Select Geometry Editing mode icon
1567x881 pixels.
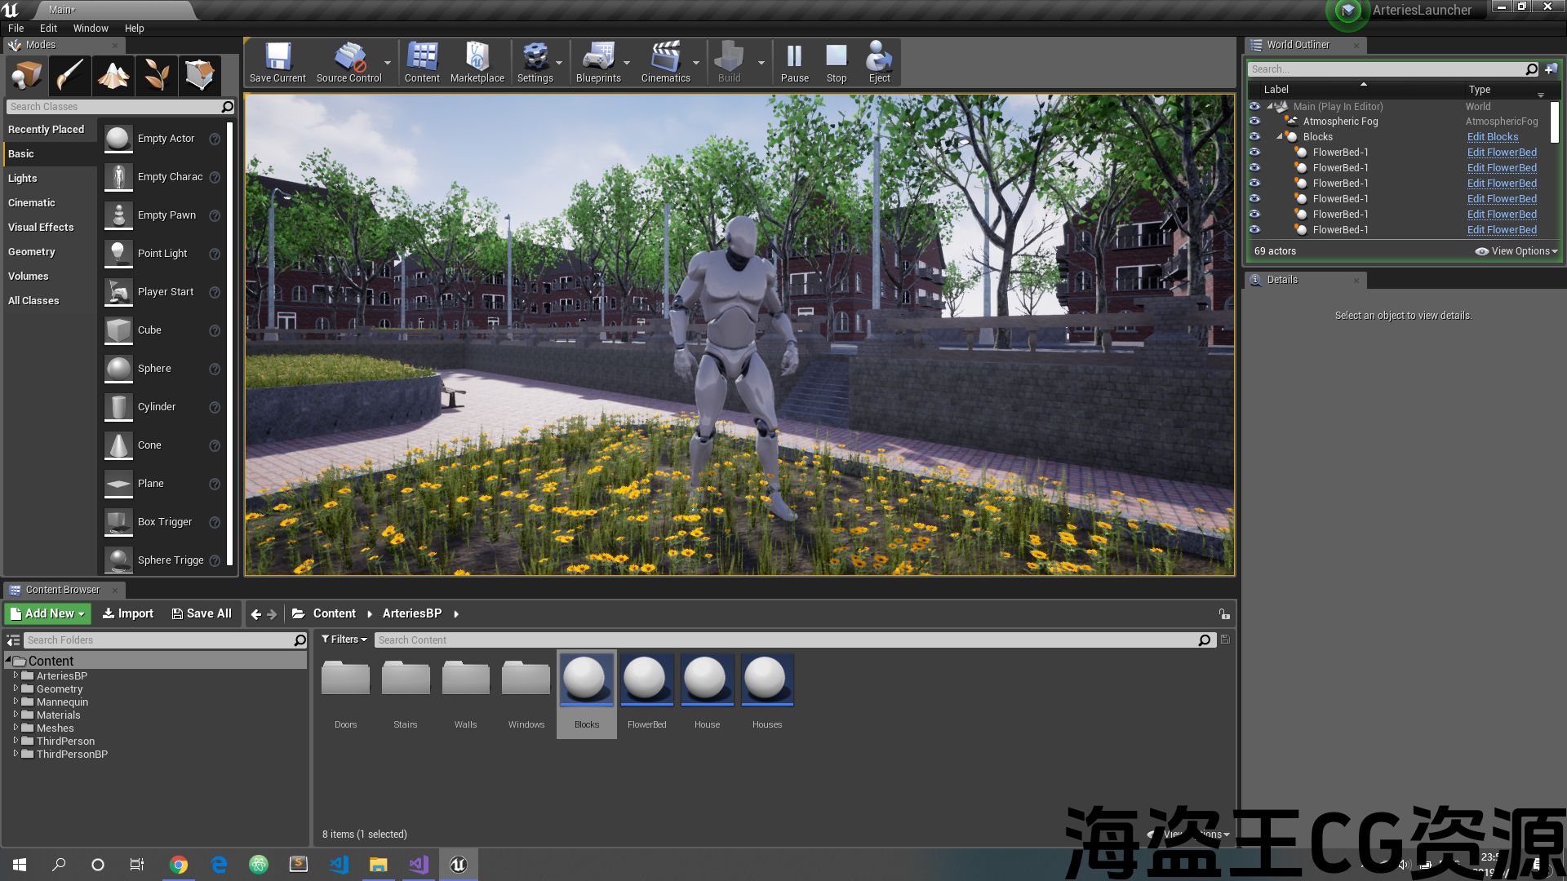[x=200, y=76]
